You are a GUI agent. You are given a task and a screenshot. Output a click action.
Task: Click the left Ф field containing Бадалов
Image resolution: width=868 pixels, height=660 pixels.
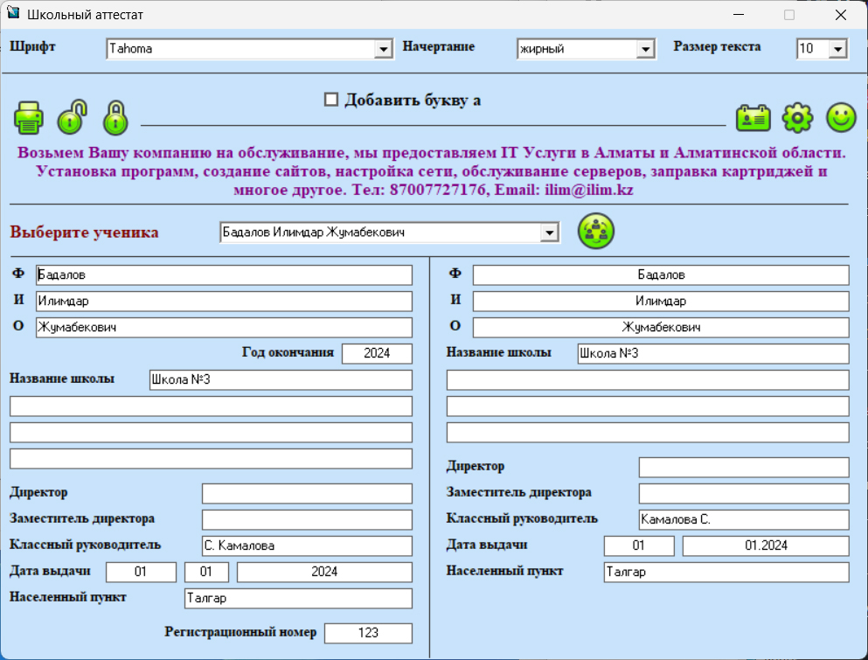(x=224, y=275)
